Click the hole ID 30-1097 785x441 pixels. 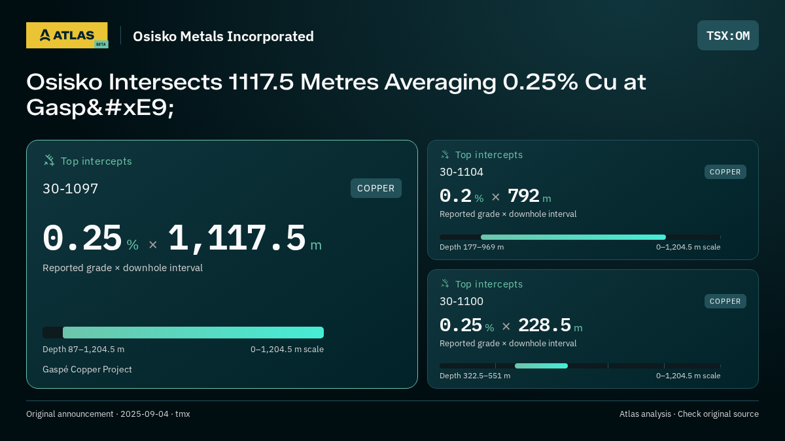[71, 189]
